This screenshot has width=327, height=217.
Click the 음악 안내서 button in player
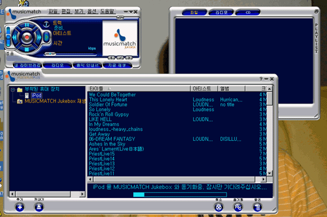87,65
